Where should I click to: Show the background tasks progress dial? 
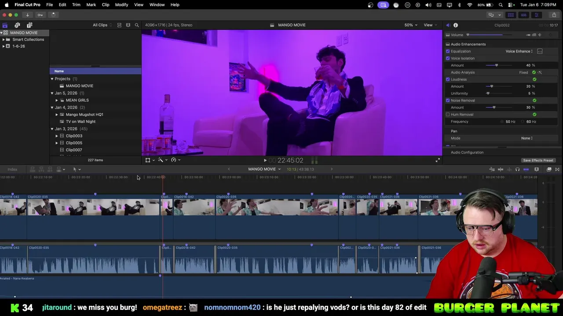pos(53,15)
